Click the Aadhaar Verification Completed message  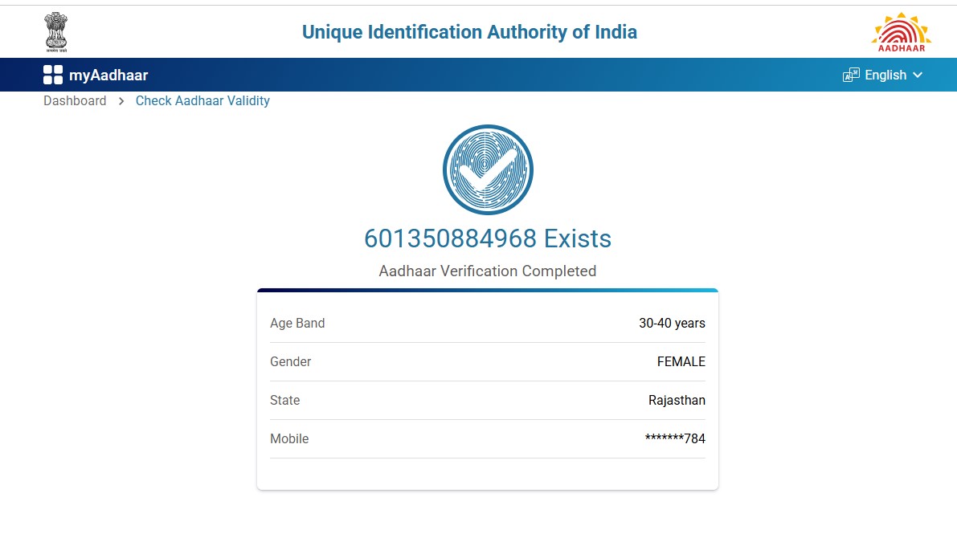[488, 271]
